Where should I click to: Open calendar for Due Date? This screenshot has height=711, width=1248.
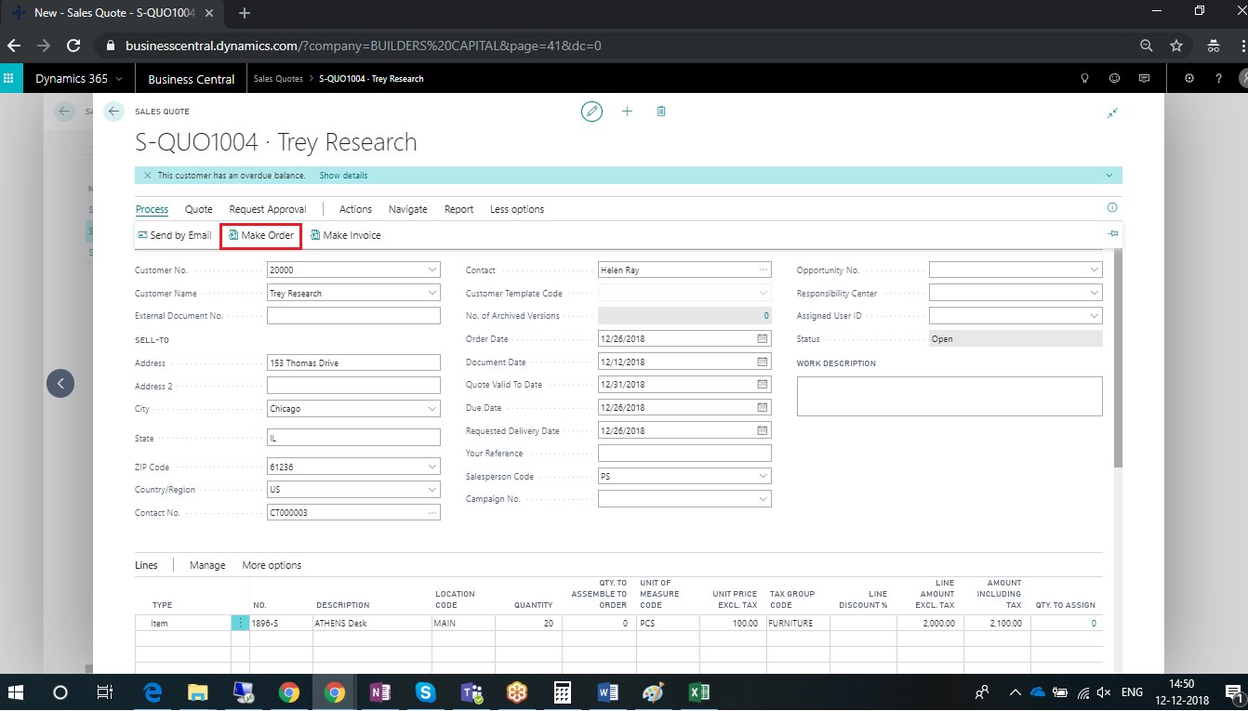[x=763, y=408]
